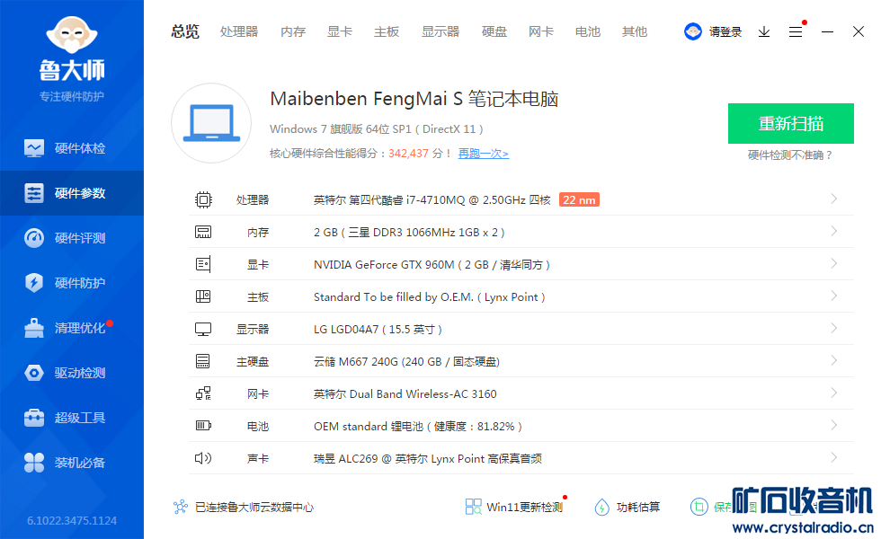Click the network card icon
The height and width of the screenshot is (539, 881).
[203, 393]
